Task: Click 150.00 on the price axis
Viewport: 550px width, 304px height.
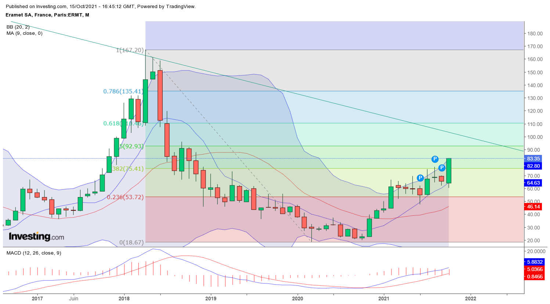Action: (535, 73)
